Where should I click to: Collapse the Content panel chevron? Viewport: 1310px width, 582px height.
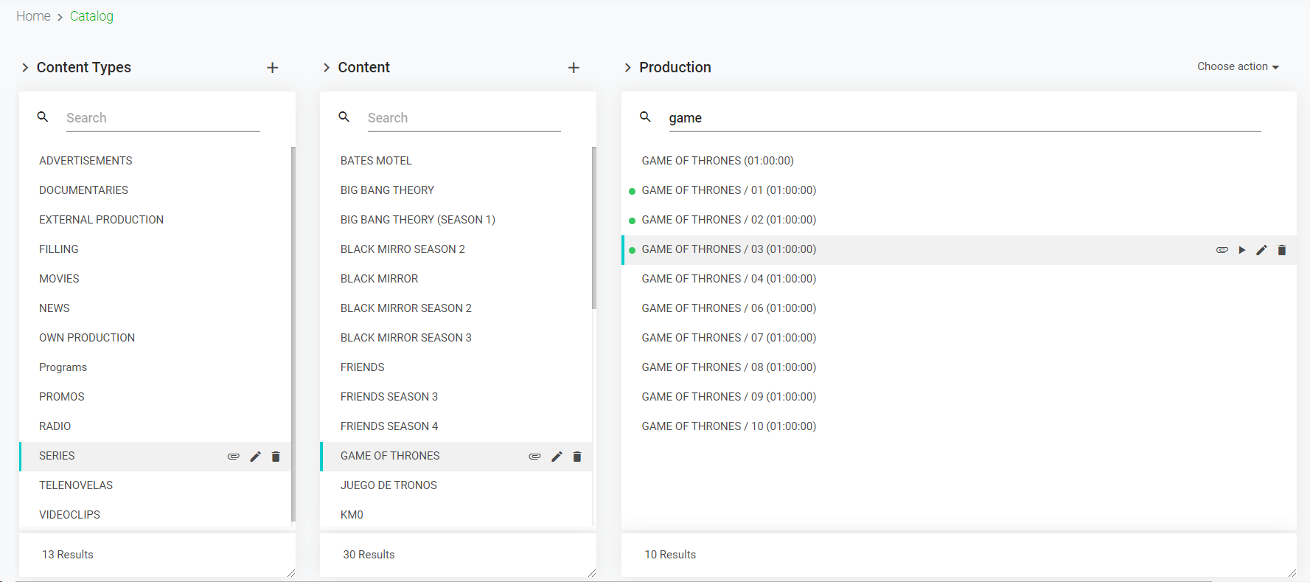pos(327,68)
